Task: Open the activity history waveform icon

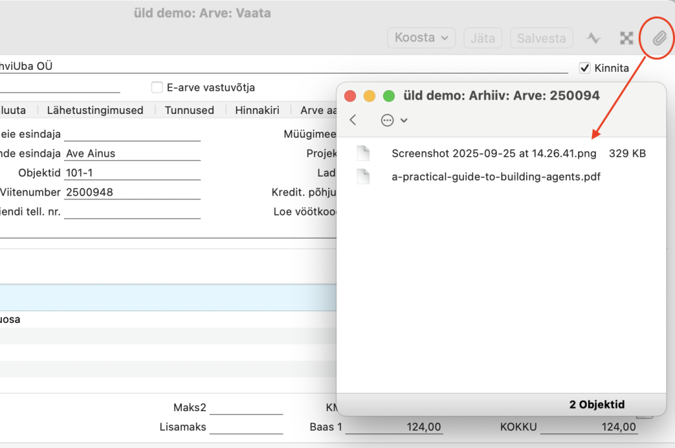Action: pos(594,38)
